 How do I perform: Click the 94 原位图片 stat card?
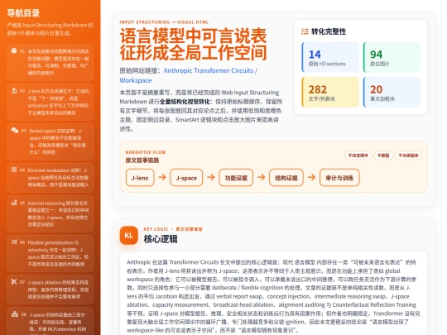pos(392,57)
